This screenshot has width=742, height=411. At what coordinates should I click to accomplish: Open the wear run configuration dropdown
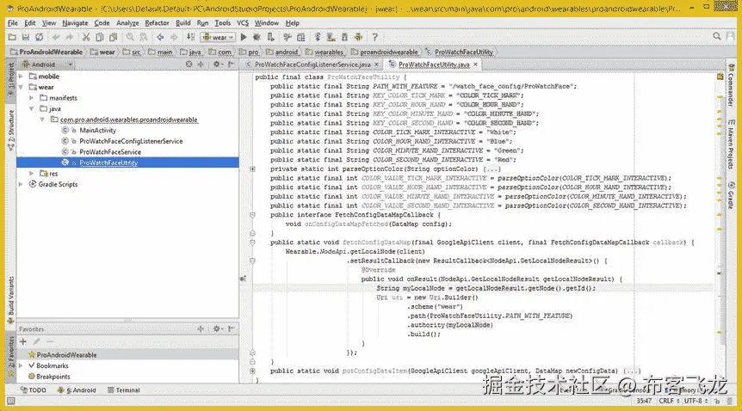(218, 37)
